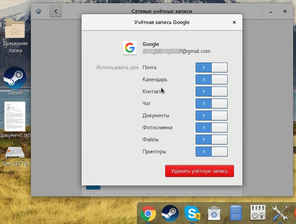Launch Google Chrome from the dock
Viewport: 296px width, 224px height.
click(148, 213)
